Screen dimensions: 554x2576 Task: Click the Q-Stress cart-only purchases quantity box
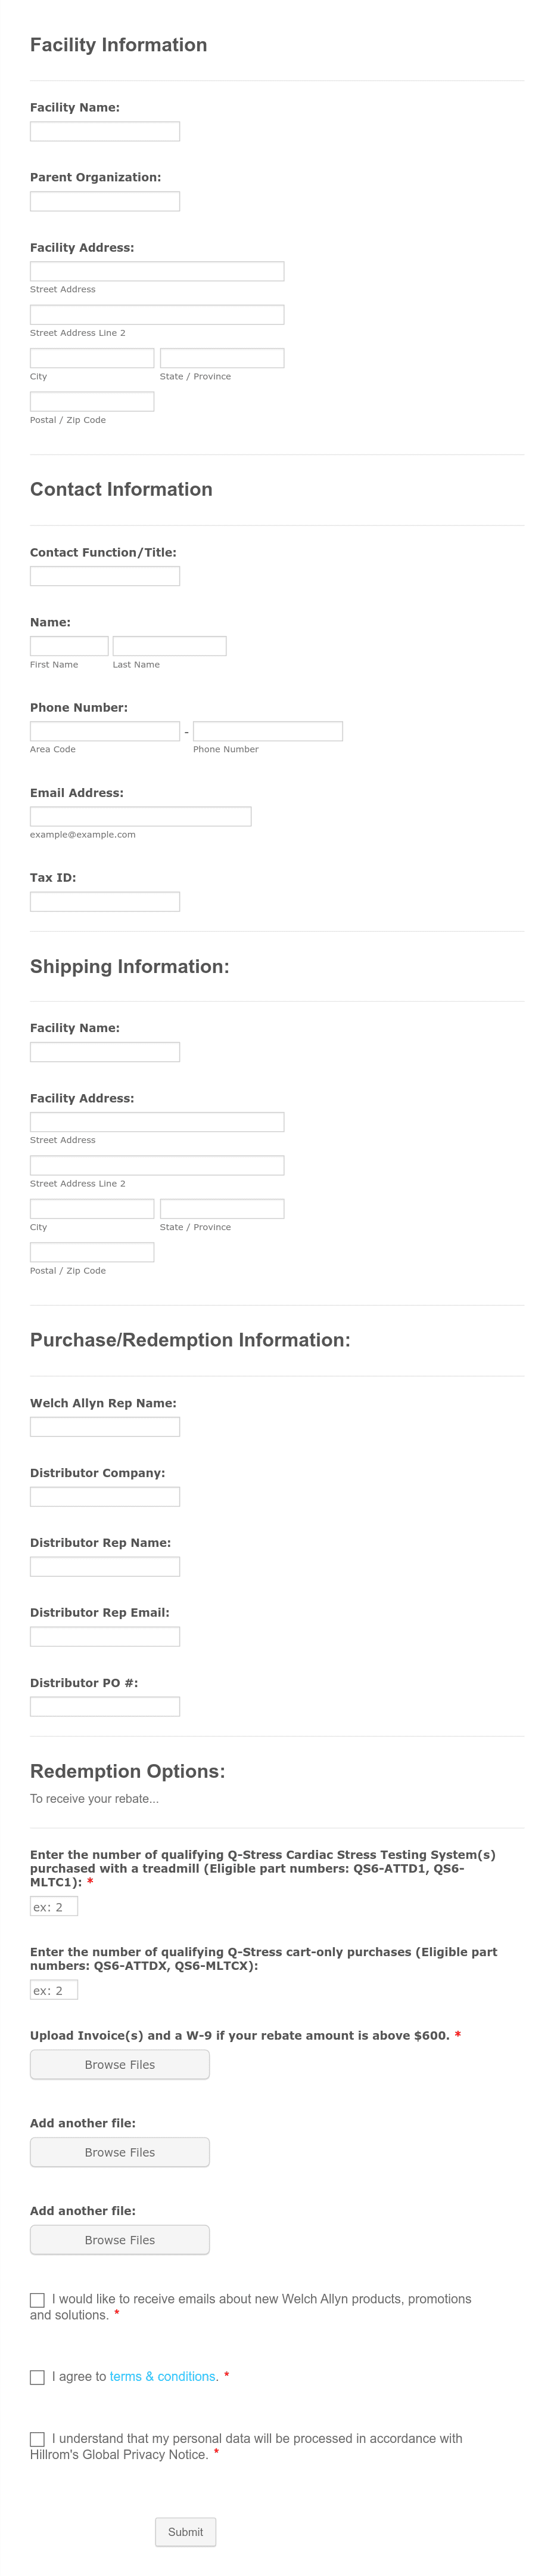54,1990
